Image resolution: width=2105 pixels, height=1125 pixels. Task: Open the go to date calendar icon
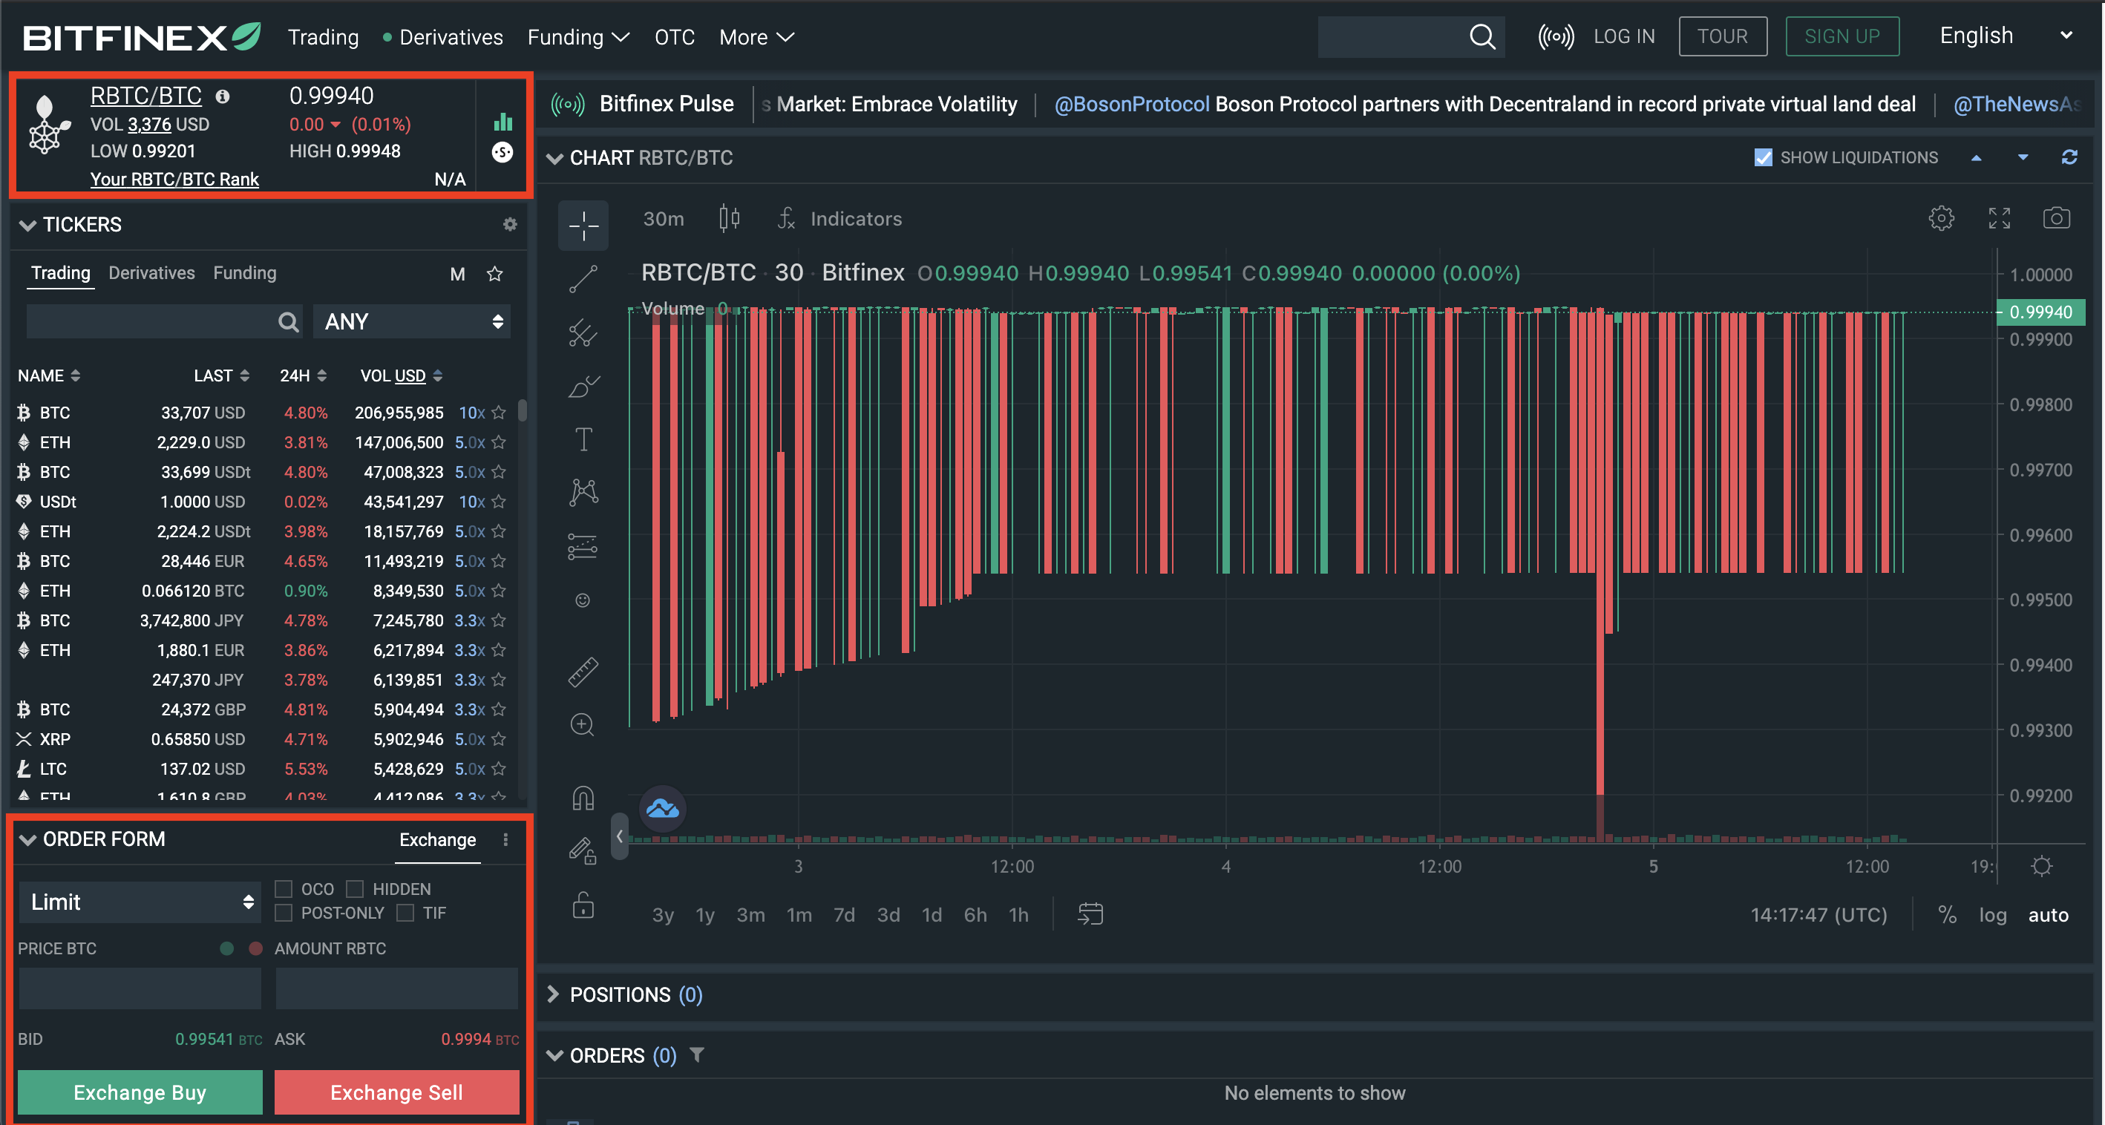[x=1091, y=914]
